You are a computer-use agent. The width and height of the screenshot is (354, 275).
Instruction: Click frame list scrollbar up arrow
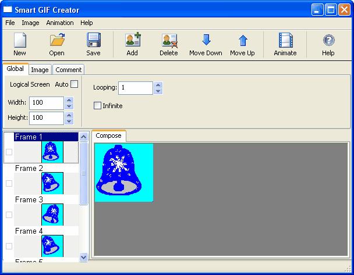pyautogui.click(x=83, y=137)
